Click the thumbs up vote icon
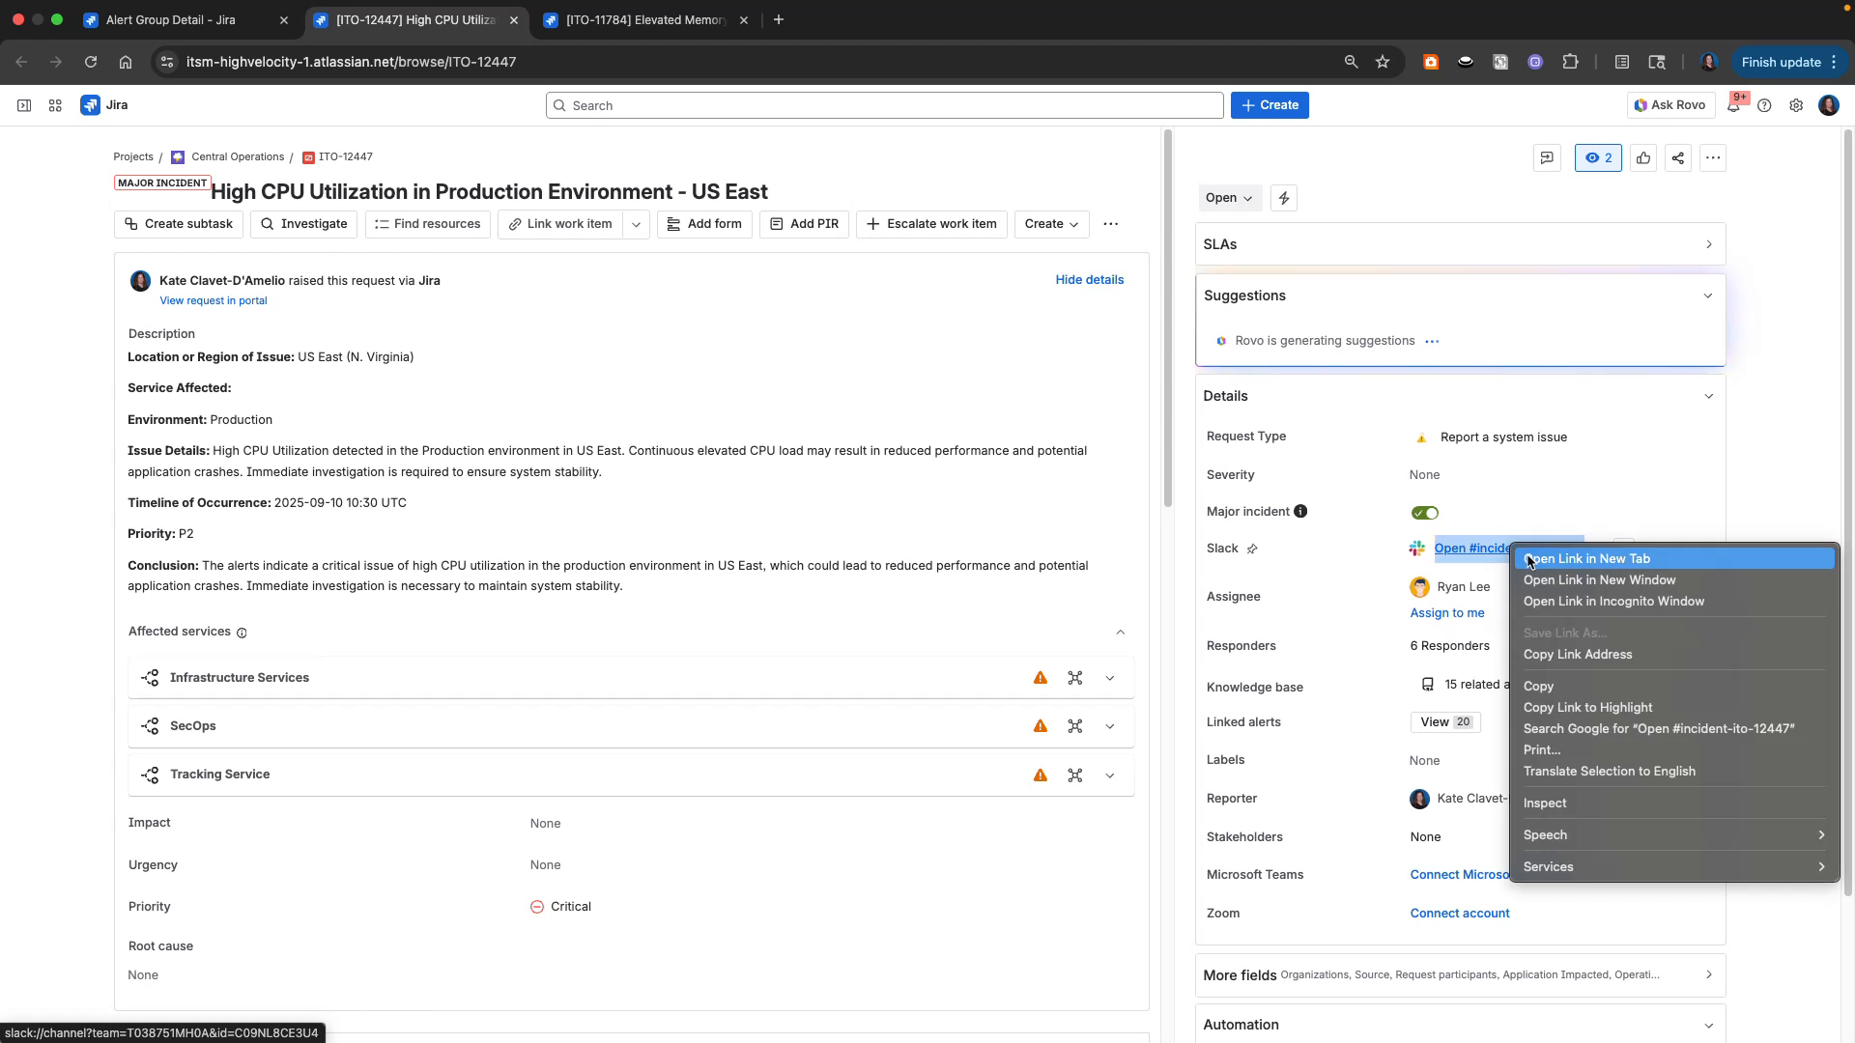 (x=1643, y=157)
